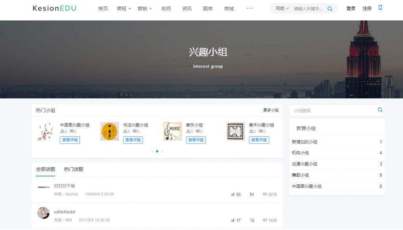Click 查看详情 under 音乐小组
The width and height of the screenshot is (403, 230).
[196, 140]
